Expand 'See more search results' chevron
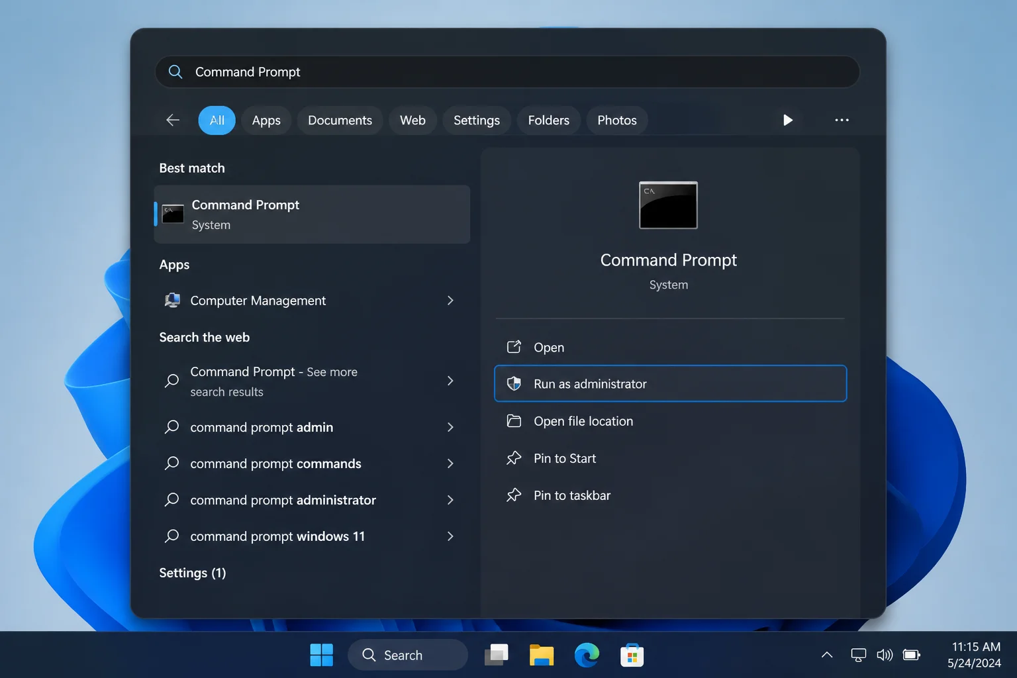The image size is (1017, 678). pos(450,381)
